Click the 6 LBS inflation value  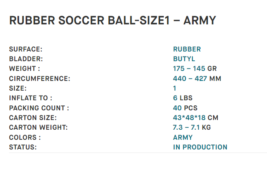tap(183, 98)
